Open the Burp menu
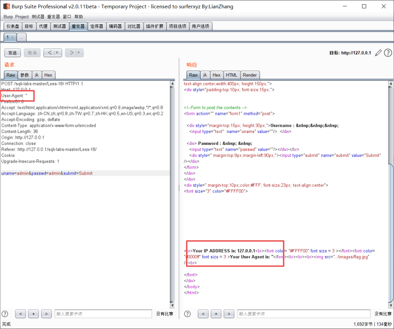The width and height of the screenshot is (394, 329). pos(8,17)
